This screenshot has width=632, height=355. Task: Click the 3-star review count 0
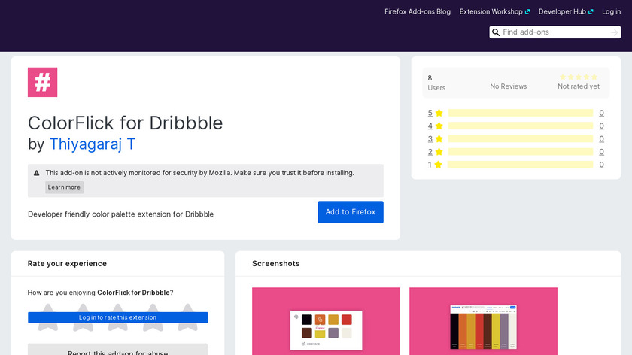[601, 138]
